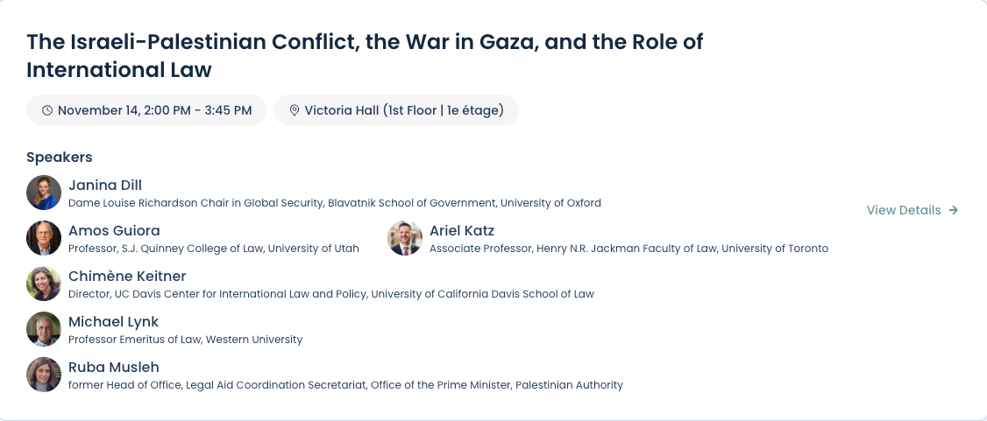
Task: Select the session title heading
Action: click(365, 55)
